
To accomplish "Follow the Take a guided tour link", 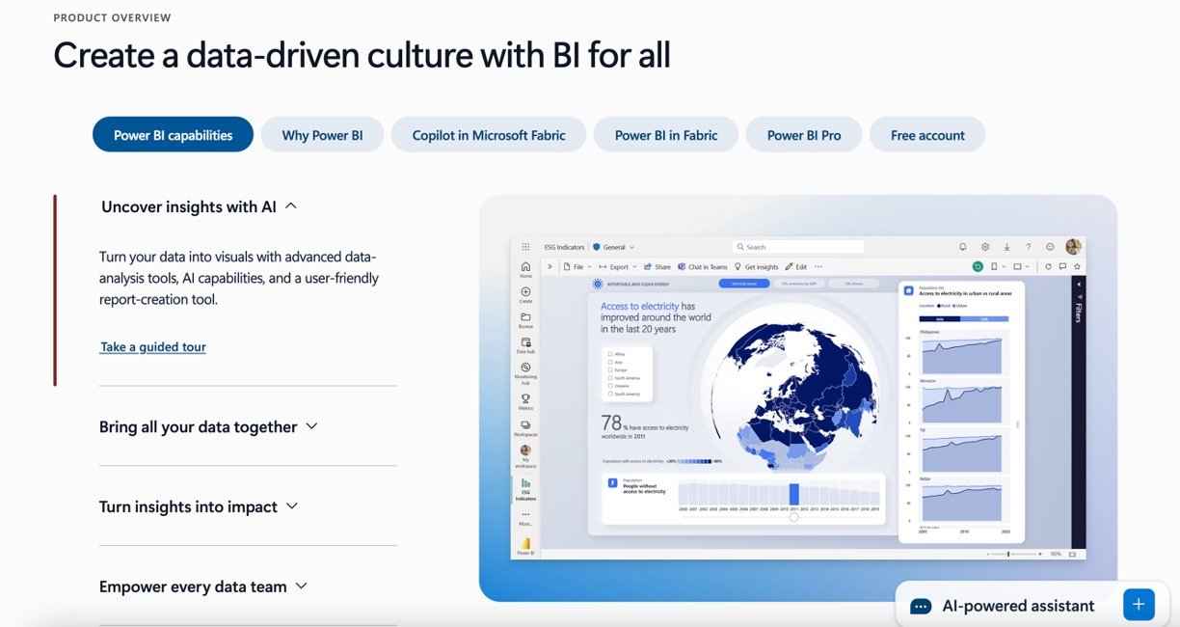I will [x=153, y=347].
